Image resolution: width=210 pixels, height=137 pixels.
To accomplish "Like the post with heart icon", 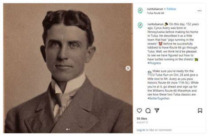I will click(139, 111).
